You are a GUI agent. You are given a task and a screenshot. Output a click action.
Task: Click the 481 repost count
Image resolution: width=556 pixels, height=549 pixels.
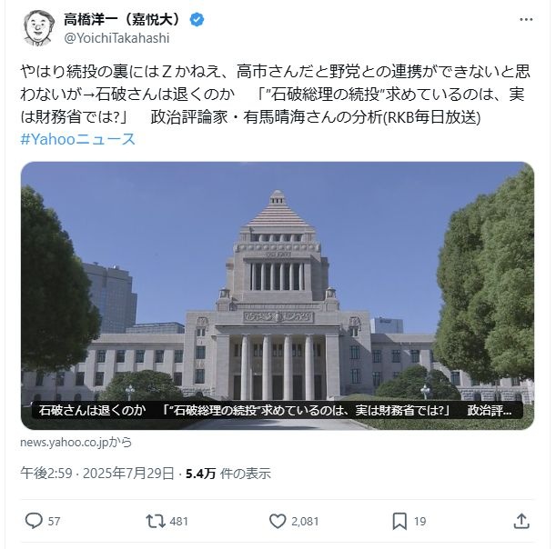178,522
